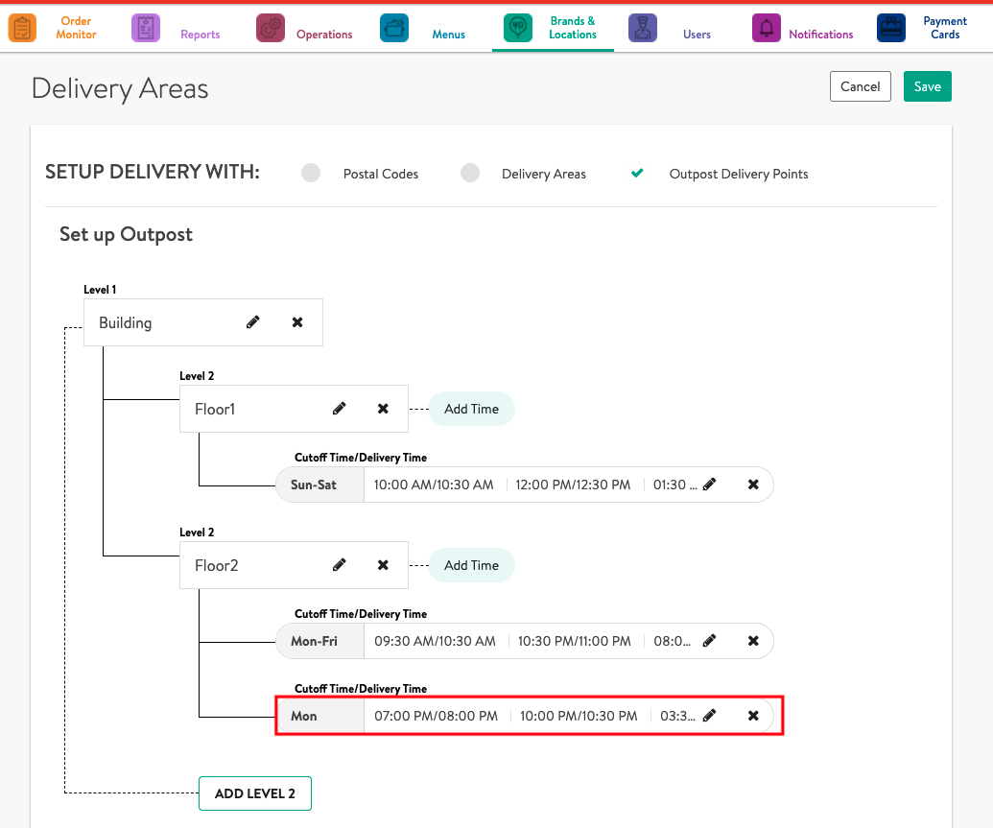Click Add Time next to Floor2

(471, 565)
